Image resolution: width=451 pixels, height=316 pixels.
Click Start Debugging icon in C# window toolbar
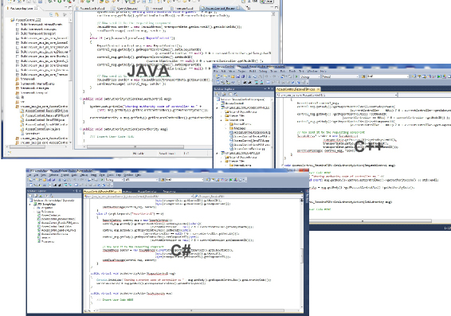pyautogui.click(x=102, y=180)
